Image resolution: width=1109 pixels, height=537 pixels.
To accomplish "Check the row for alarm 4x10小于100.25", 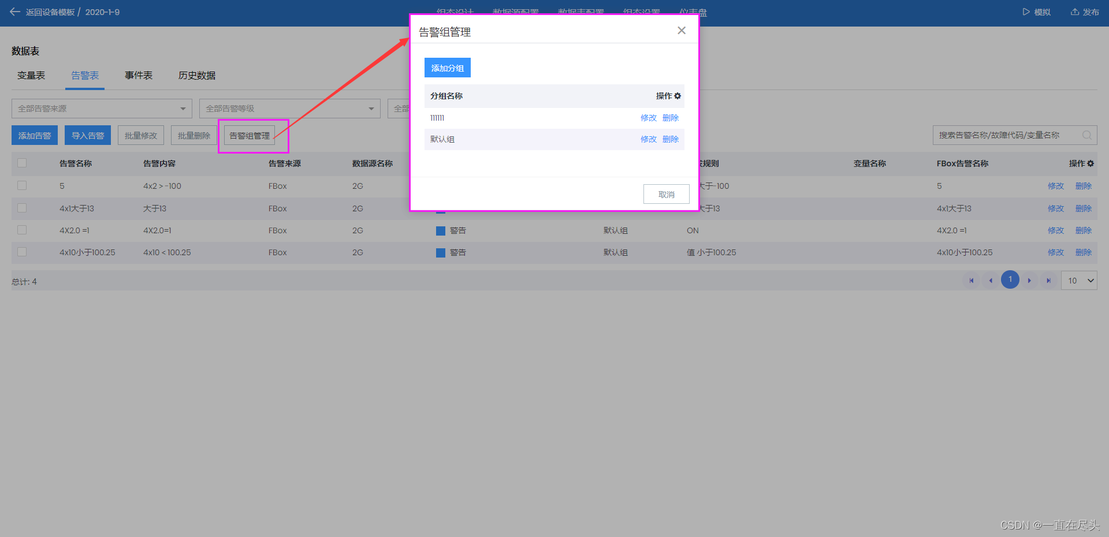I will coord(22,252).
